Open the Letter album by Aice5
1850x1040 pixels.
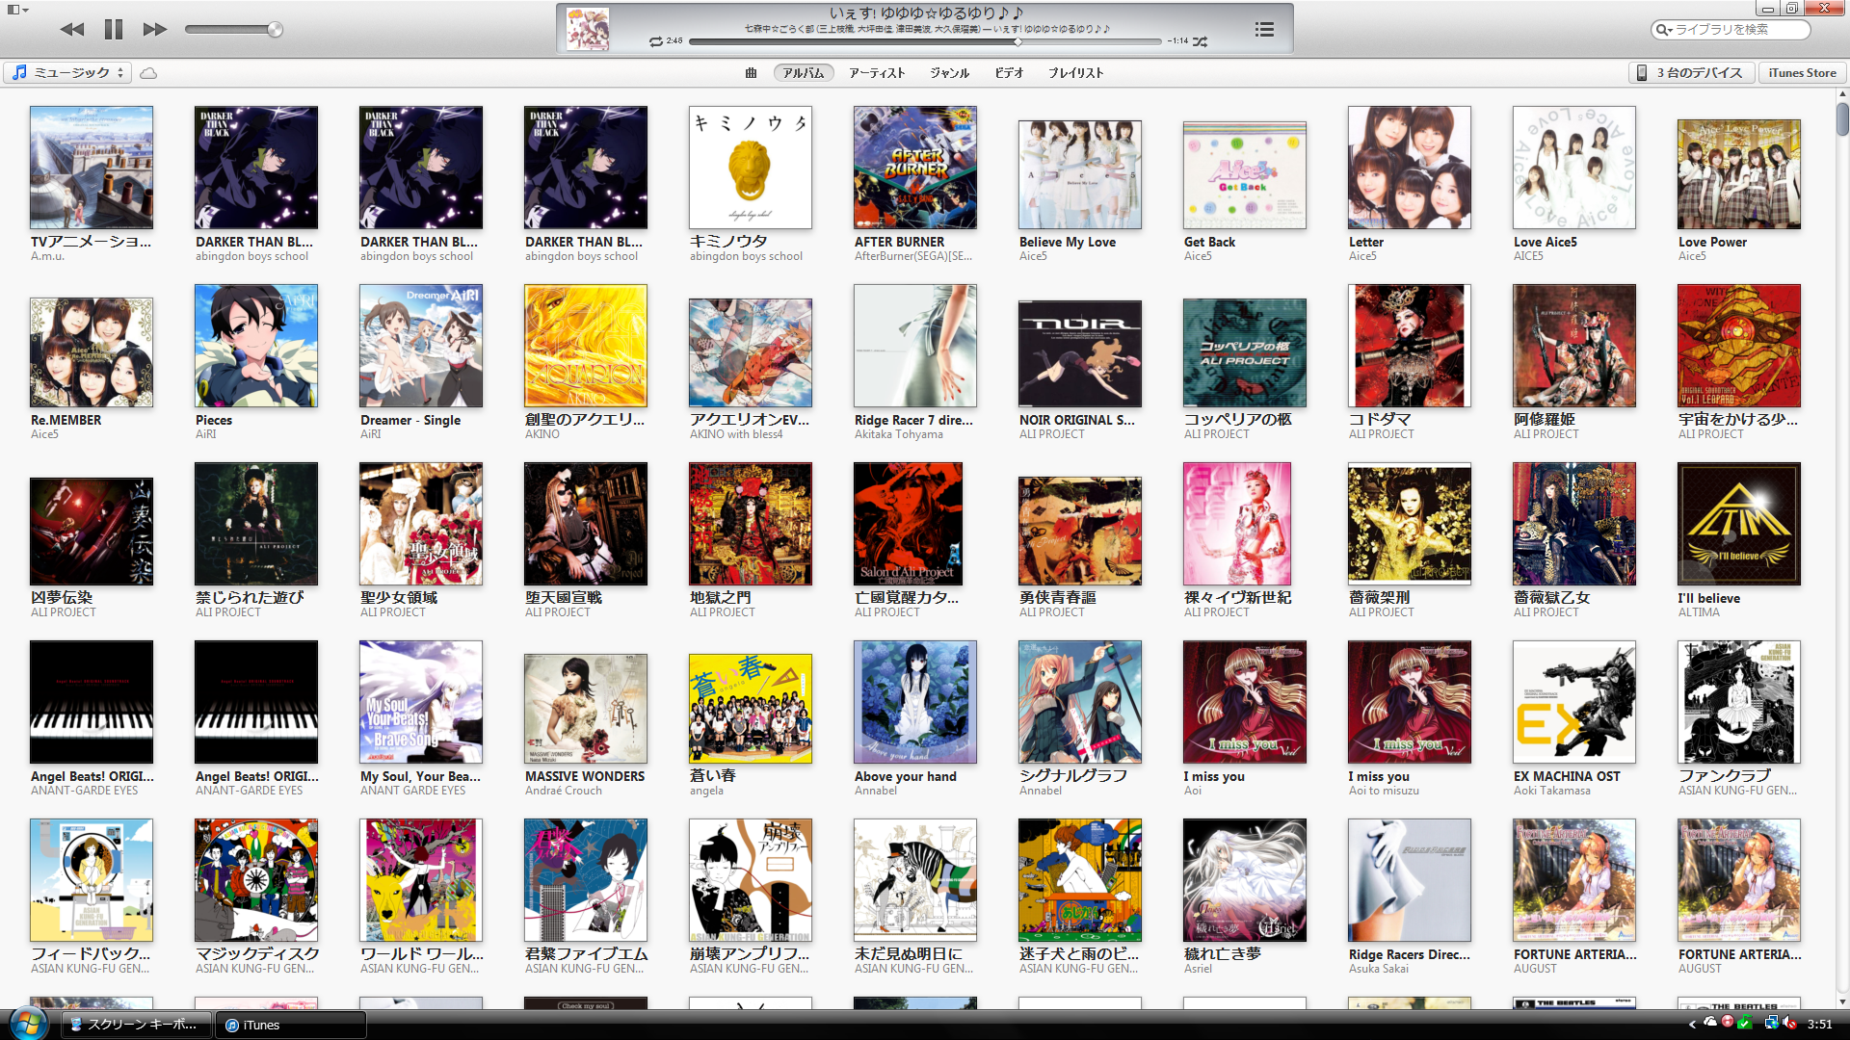coord(1410,168)
